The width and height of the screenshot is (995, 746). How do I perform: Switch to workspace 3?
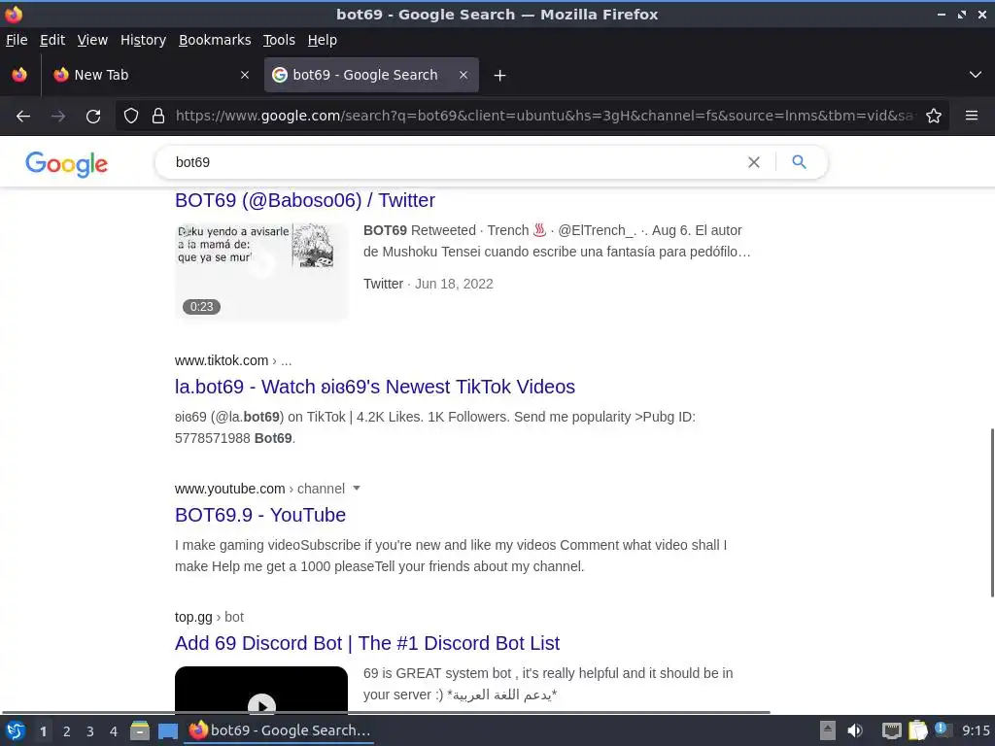click(90, 731)
